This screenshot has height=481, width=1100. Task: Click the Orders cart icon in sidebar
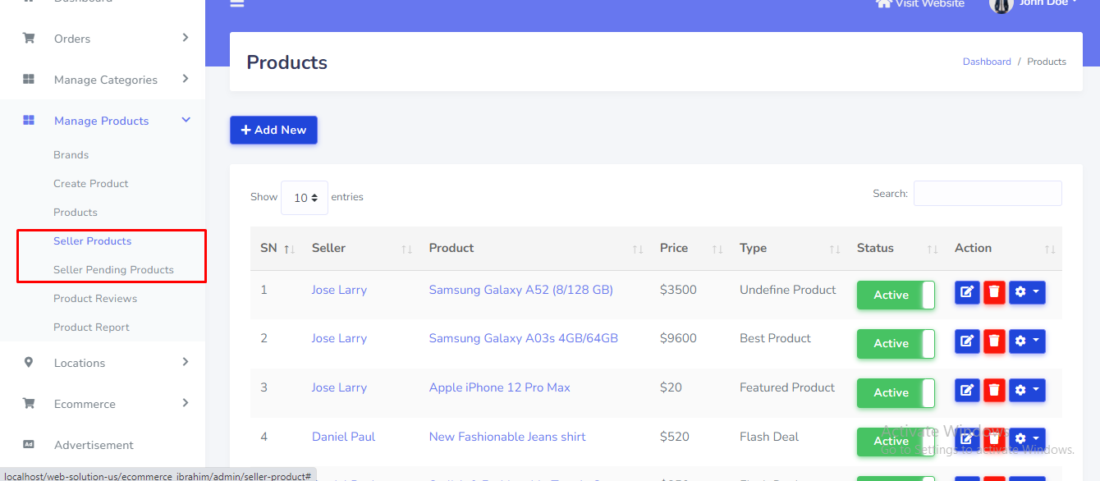(29, 39)
